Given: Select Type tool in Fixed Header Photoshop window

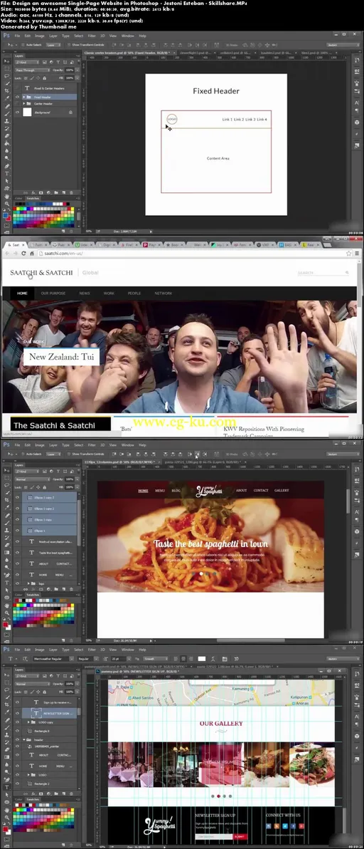Looking at the screenshot, I should coord(6,174).
